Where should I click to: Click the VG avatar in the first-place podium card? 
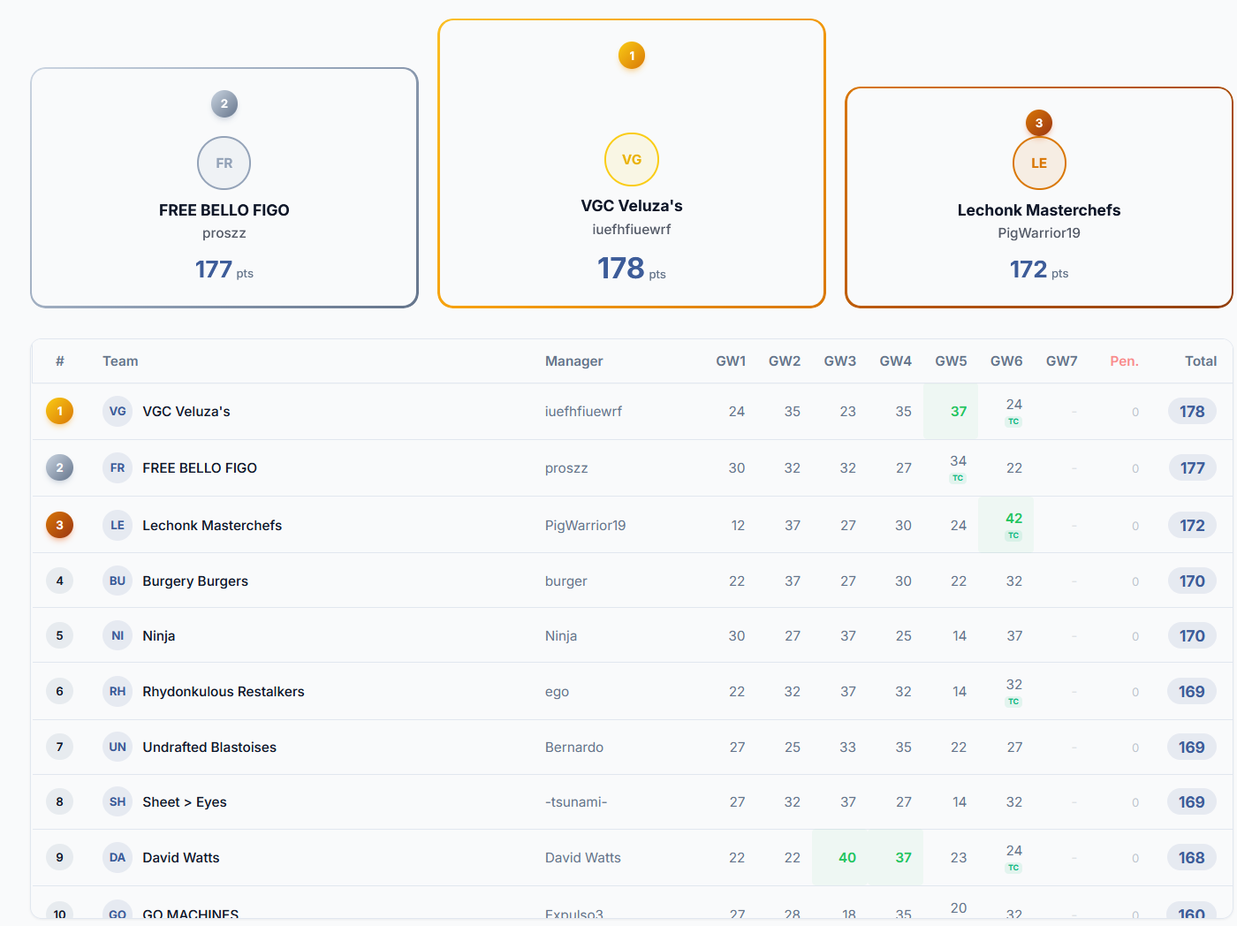[632, 160]
